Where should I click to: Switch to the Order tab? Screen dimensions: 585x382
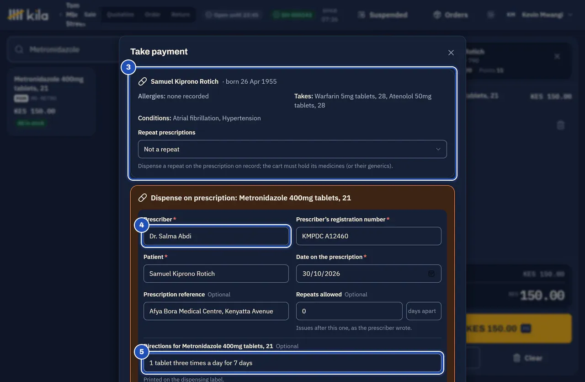coord(153,15)
